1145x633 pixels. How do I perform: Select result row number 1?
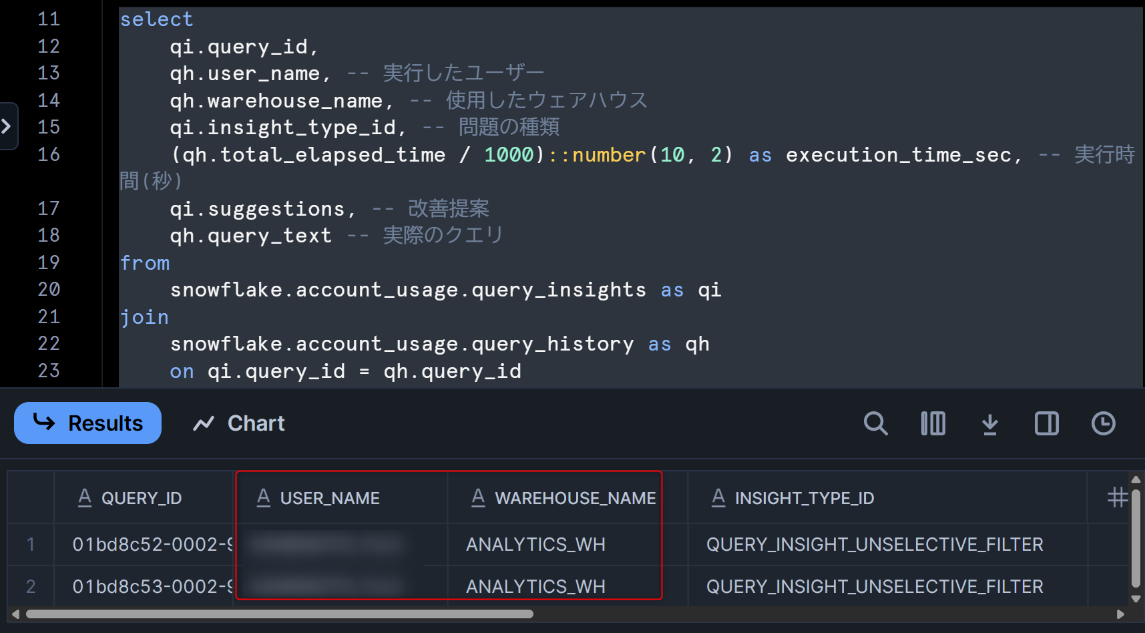(31, 544)
